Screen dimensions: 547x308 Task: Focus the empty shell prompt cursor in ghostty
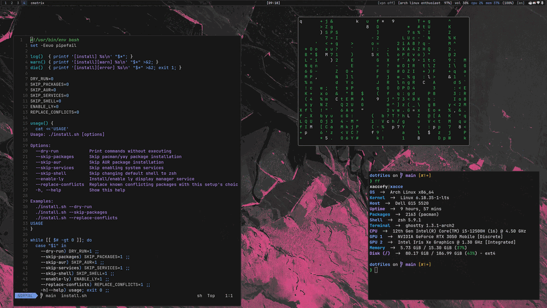coord(376,270)
